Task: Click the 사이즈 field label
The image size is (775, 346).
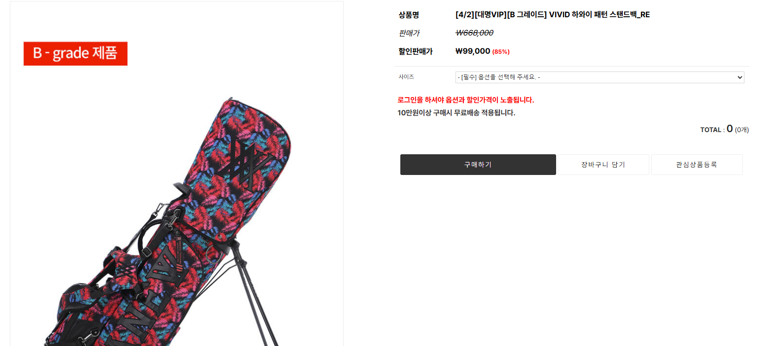Action: pyautogui.click(x=406, y=77)
